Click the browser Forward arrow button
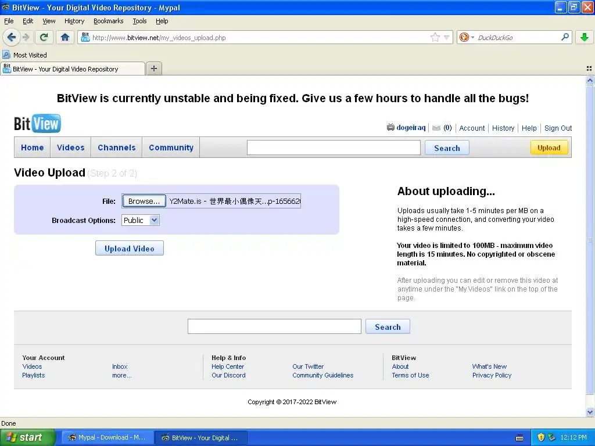 tap(26, 37)
